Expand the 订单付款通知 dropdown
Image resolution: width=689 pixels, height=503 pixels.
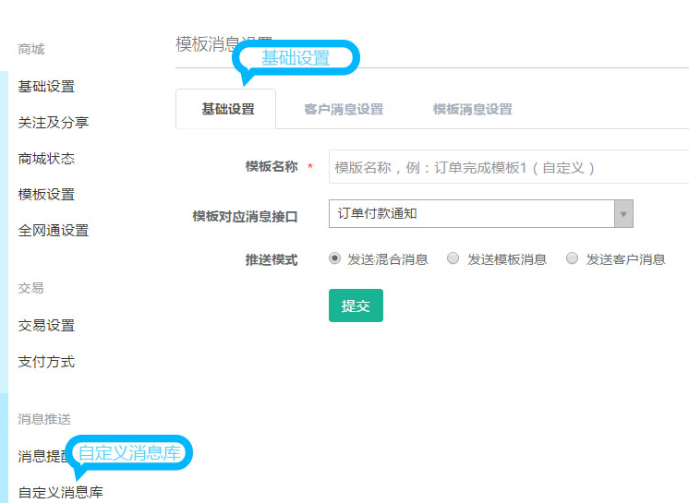click(480, 214)
